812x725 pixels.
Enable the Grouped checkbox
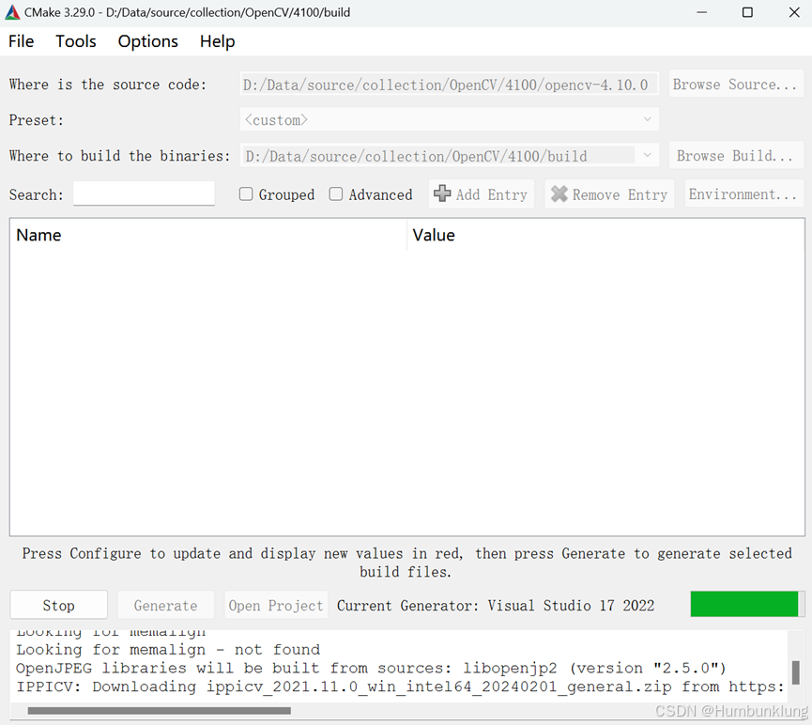(246, 194)
